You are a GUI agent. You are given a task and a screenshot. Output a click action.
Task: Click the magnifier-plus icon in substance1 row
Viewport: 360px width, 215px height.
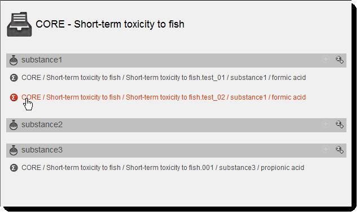click(x=340, y=60)
